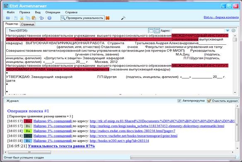This screenshot has height=162, width=242.
Task: Click the text editor scrollbar up arrow
Action: pos(235,36)
